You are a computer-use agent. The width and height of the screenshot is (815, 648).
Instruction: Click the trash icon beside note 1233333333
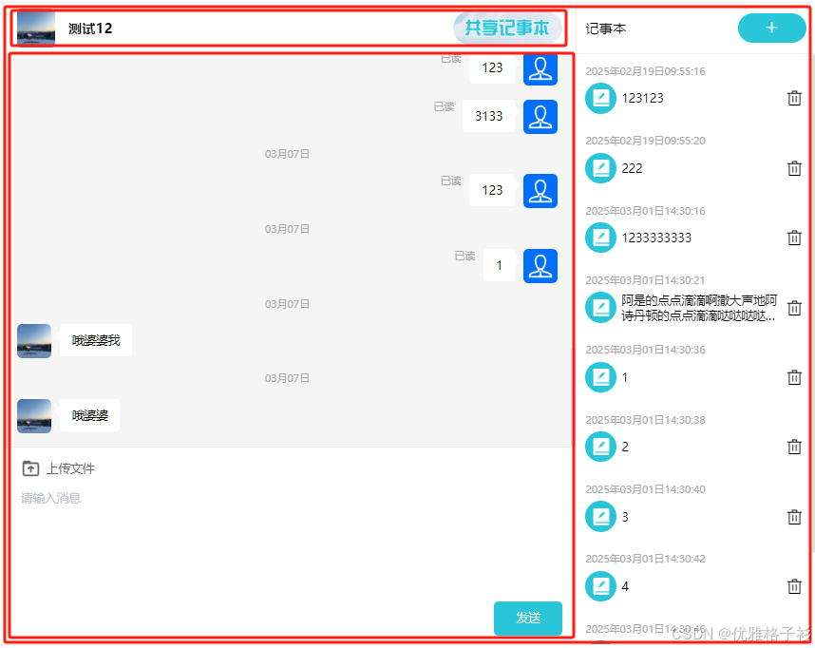(x=795, y=238)
